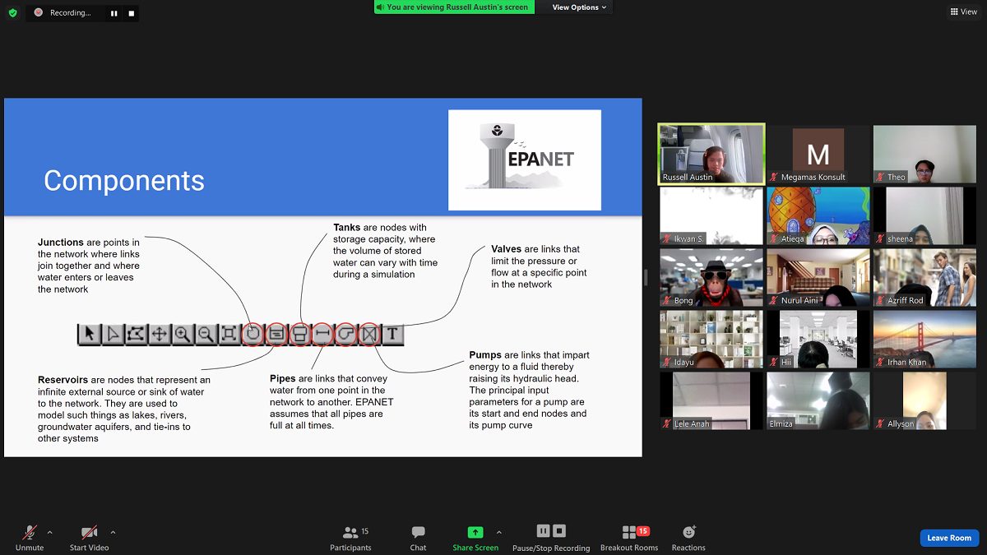Select Theo's video tile

coord(924,154)
